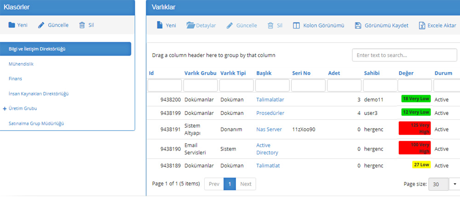Viewport: 460px width, 197px height.
Task: Open Detaylar folder icon in Varlıklar toolbar
Action: (190, 25)
